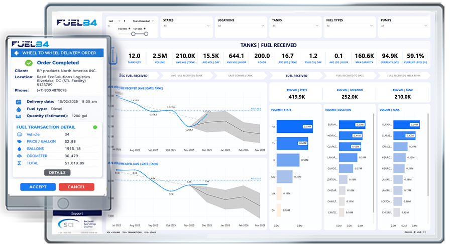452x244 pixels.
Task: Click the calendar icon beside Delivery date
Action: [x=19, y=102]
